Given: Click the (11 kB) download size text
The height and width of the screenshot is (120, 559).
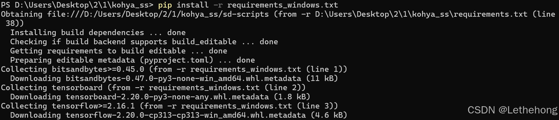Looking at the screenshot, I should coord(322,79).
